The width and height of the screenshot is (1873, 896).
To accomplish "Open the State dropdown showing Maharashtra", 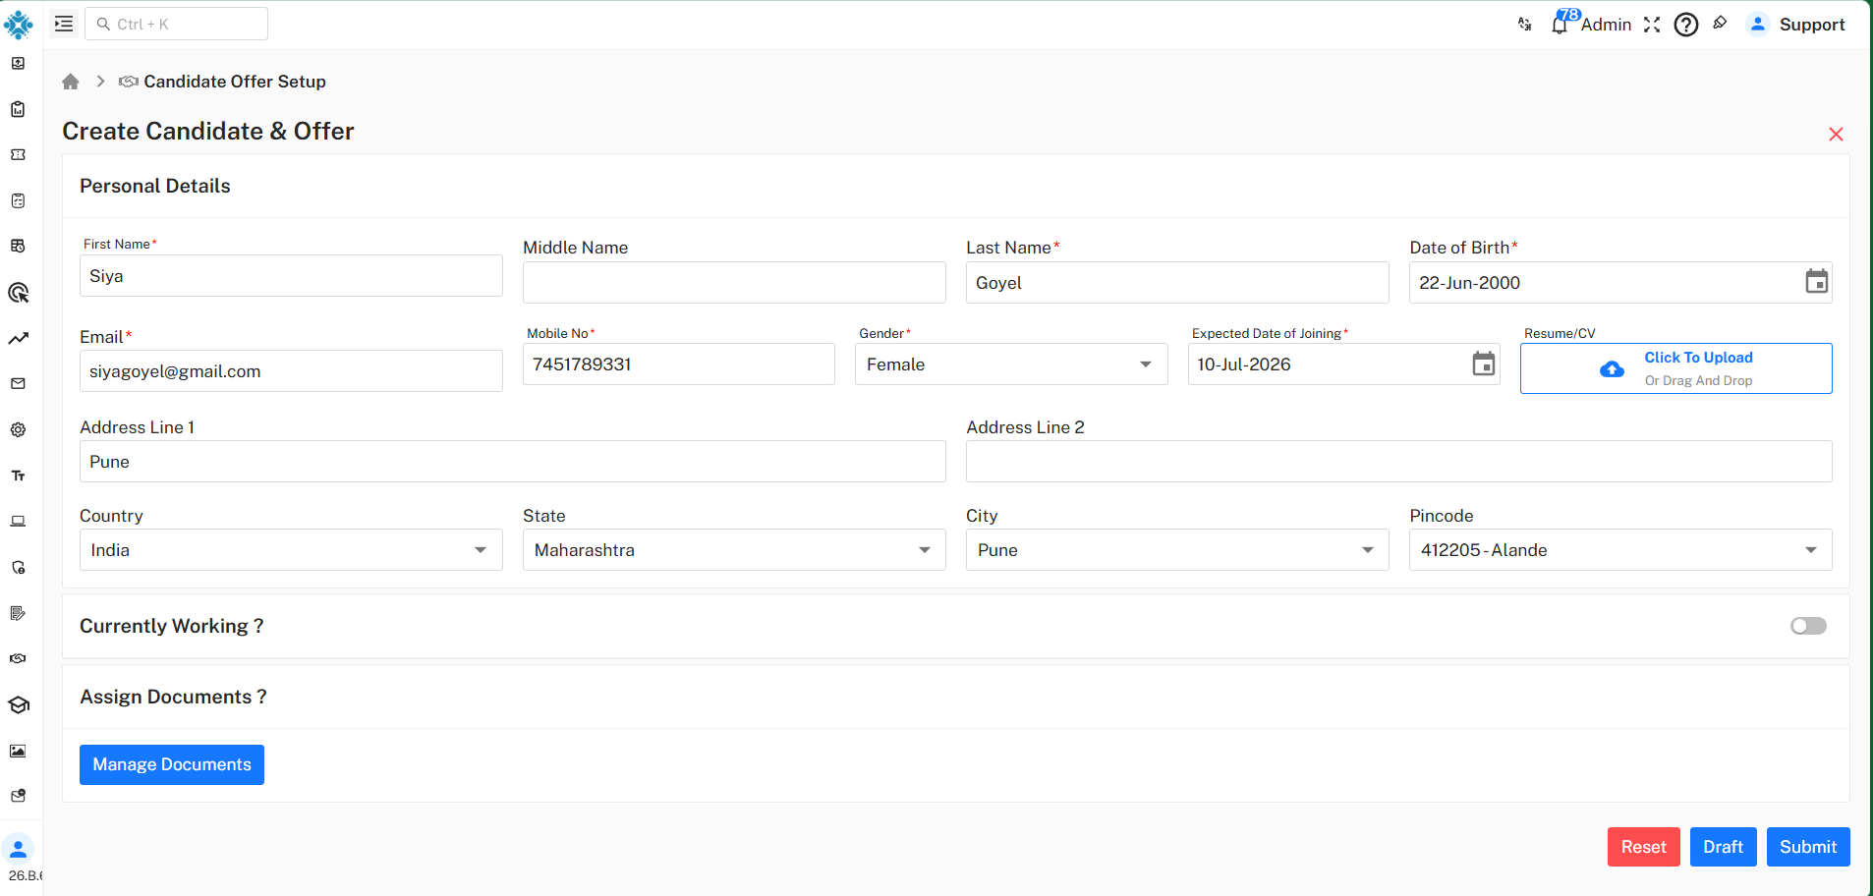I will pyautogui.click(x=734, y=550).
